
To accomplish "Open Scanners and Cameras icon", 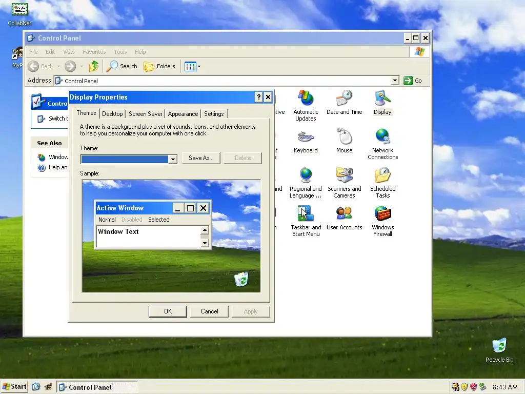I will pos(344,183).
